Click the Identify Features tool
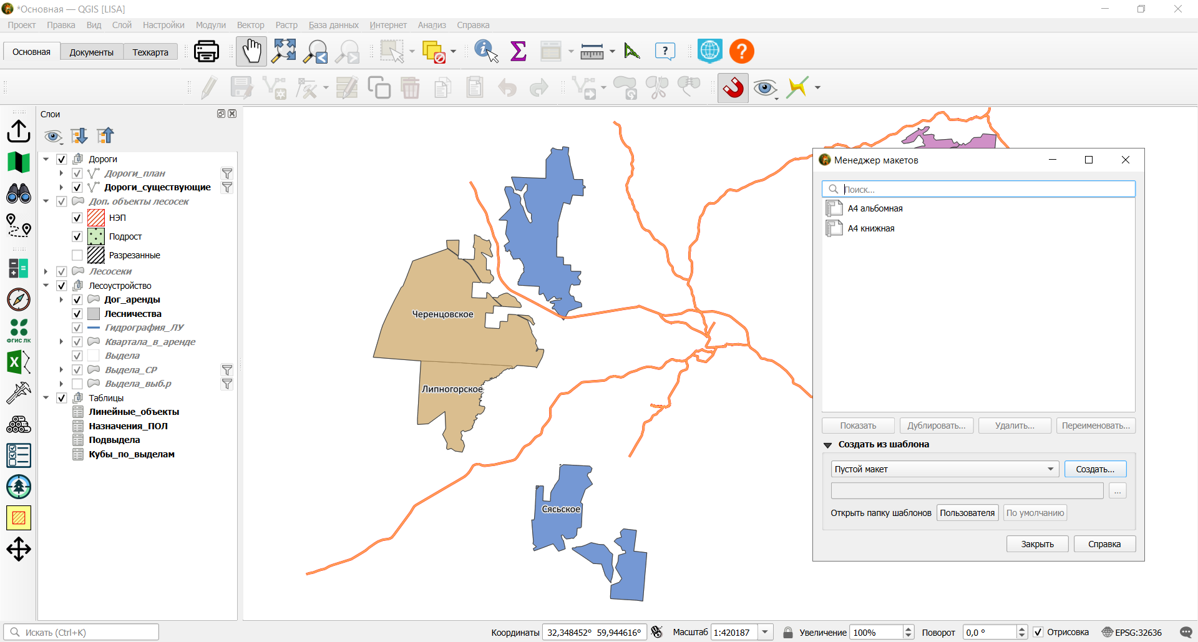 click(x=486, y=51)
